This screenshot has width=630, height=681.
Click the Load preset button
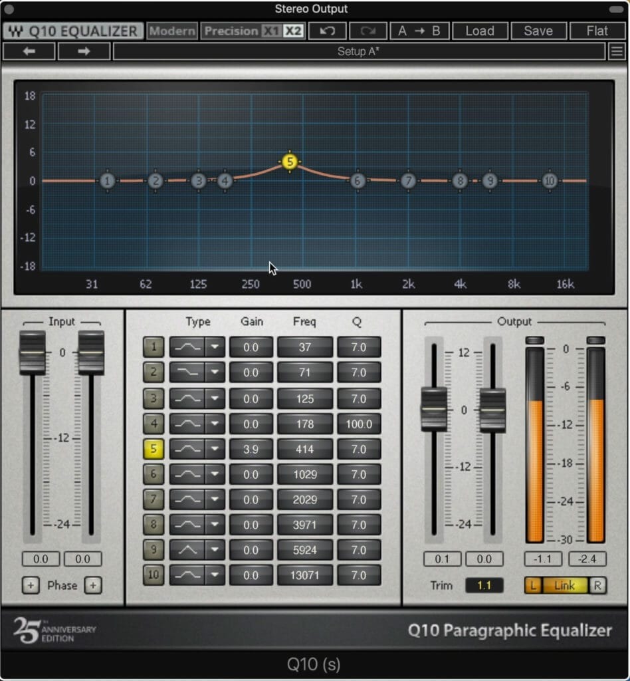(480, 31)
